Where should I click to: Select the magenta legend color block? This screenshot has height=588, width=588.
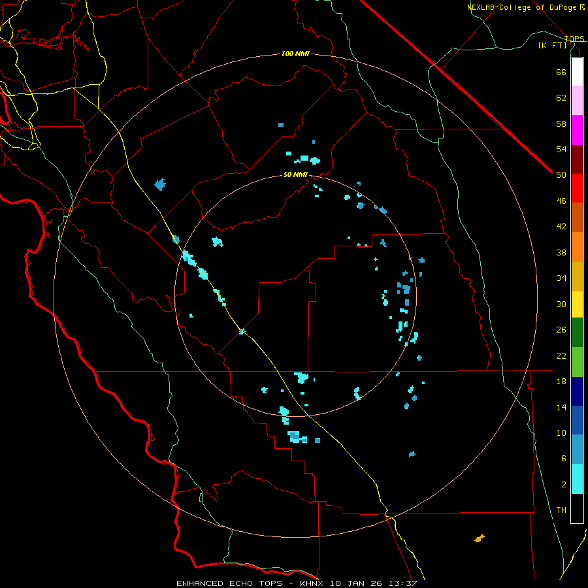coord(577,130)
